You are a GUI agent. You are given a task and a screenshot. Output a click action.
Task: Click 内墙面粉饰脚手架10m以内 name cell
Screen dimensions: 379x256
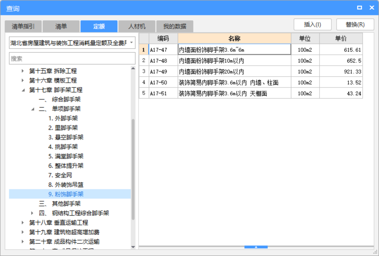point(234,61)
